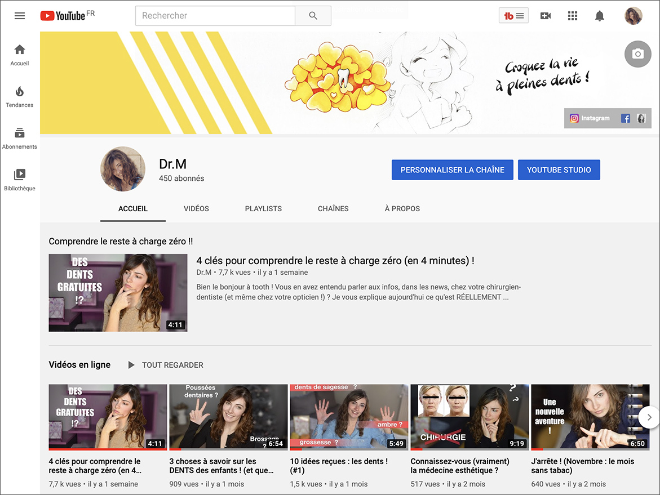
Task: Open the PLAYLISTS tab
Action: pyautogui.click(x=263, y=208)
